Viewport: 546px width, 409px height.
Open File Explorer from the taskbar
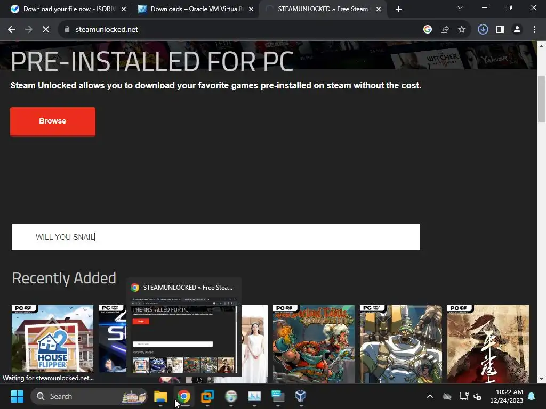[160, 396]
